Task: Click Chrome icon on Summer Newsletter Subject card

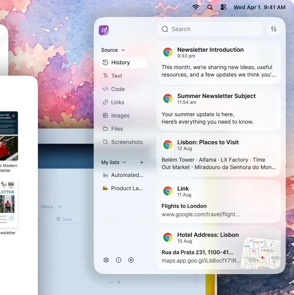Action: tap(168, 99)
